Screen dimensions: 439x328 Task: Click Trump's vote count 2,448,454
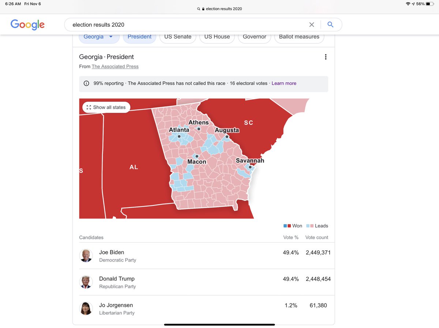[x=318, y=279]
